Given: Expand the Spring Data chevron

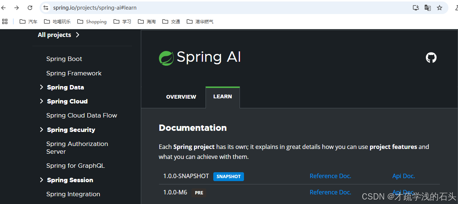Looking at the screenshot, I should 41,87.
